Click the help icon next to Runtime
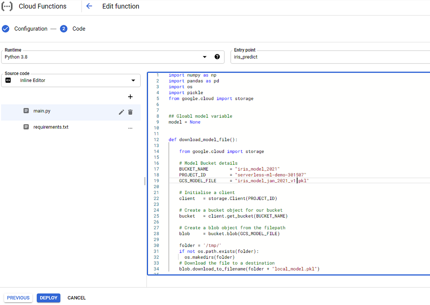Screen dimensions: 430x305 [x=217, y=57]
